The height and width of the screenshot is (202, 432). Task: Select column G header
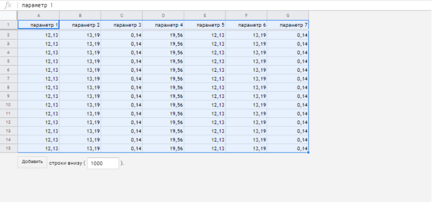pyautogui.click(x=288, y=16)
